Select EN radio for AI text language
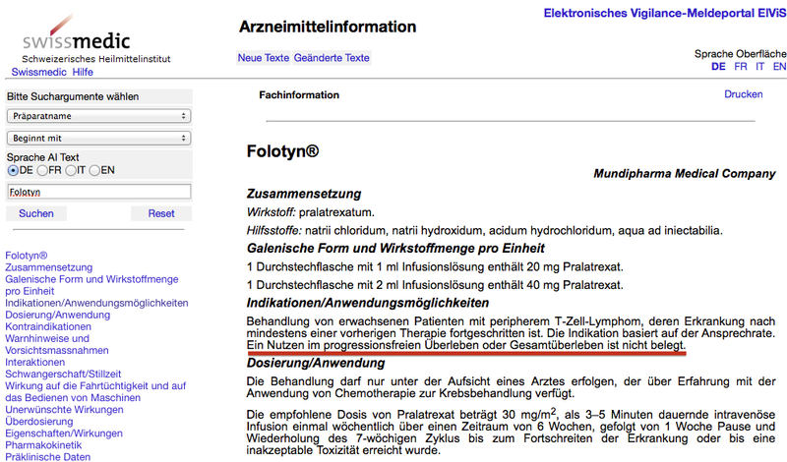The width and height of the screenshot is (787, 462). pos(94,171)
